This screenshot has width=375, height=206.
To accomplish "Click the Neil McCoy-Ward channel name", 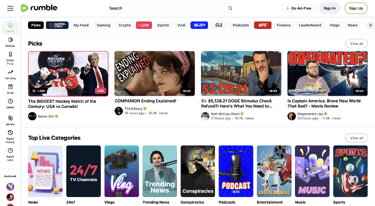I will click(x=225, y=114).
